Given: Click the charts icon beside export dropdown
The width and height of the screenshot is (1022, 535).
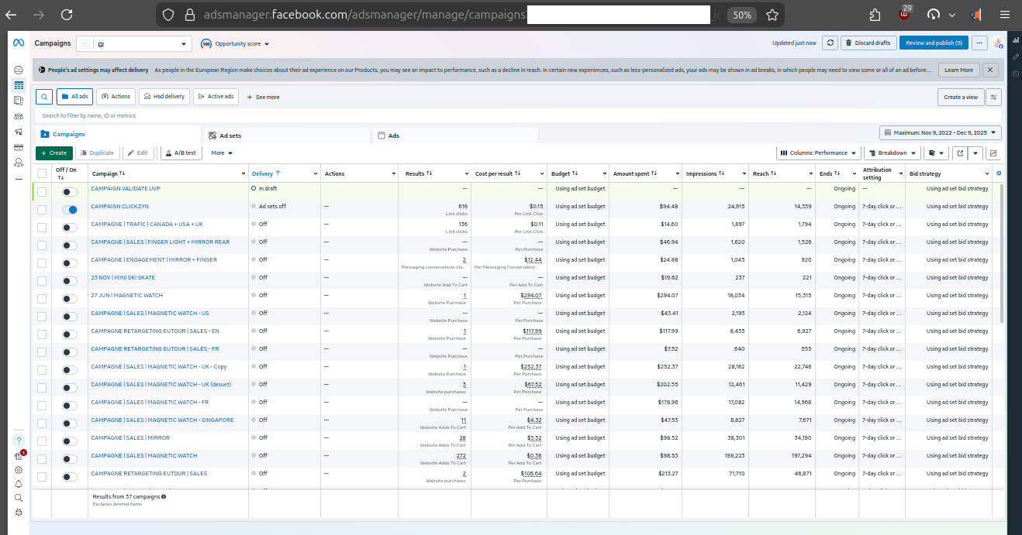Looking at the screenshot, I should pyautogui.click(x=993, y=153).
